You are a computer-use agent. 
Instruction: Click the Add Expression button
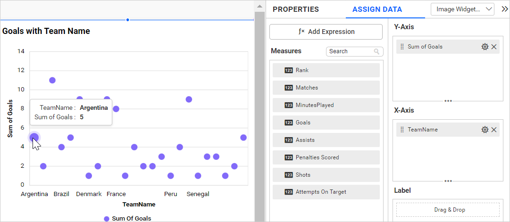(326, 32)
